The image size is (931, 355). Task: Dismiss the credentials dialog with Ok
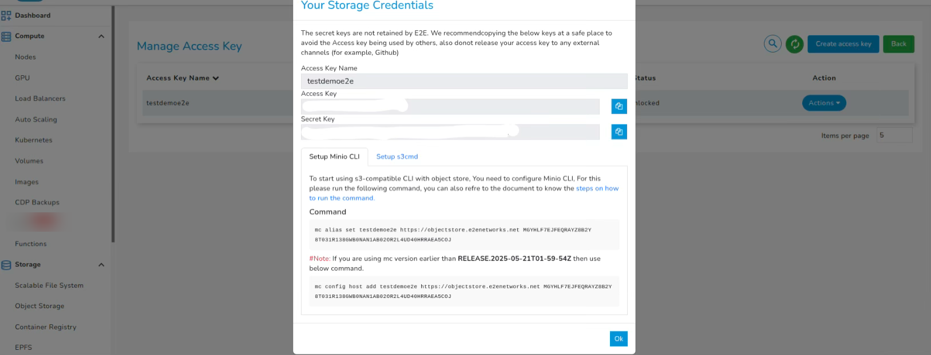point(618,338)
